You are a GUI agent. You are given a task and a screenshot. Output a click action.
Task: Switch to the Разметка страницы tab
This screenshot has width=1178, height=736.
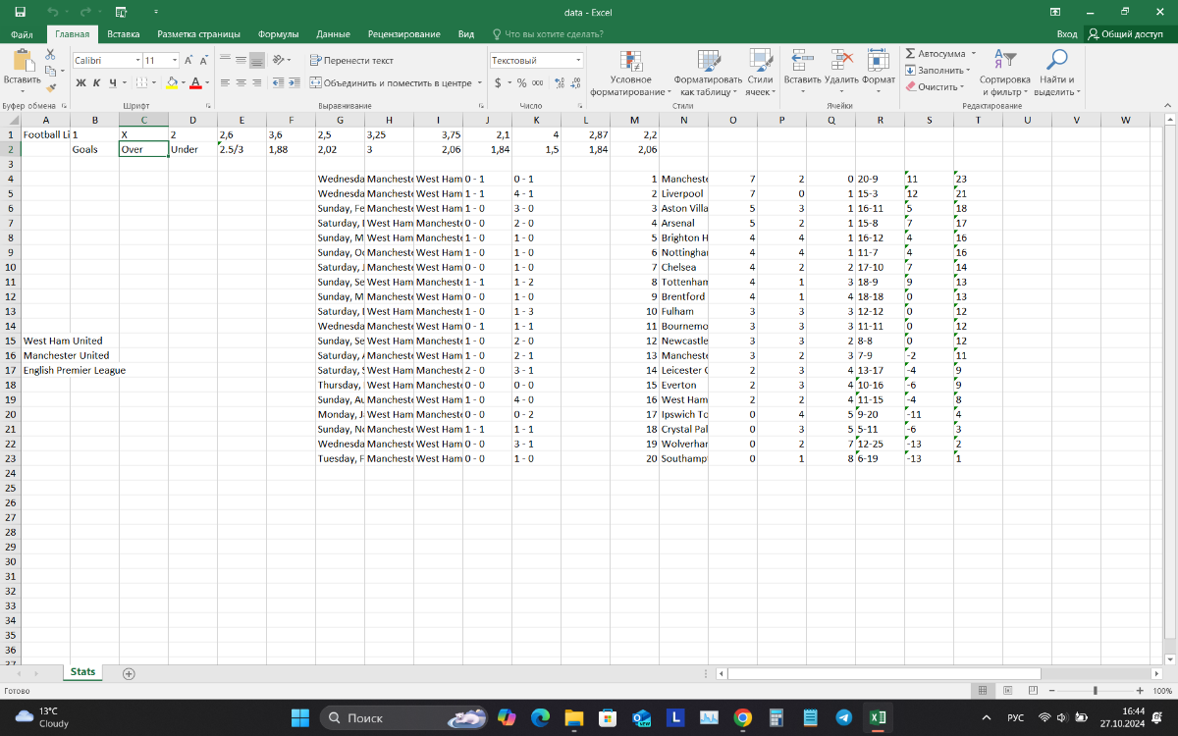199,33
